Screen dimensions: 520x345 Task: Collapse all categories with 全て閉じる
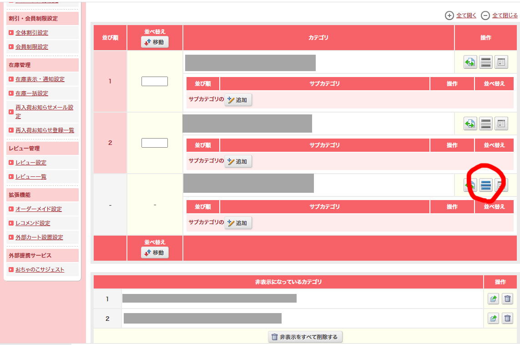click(505, 15)
